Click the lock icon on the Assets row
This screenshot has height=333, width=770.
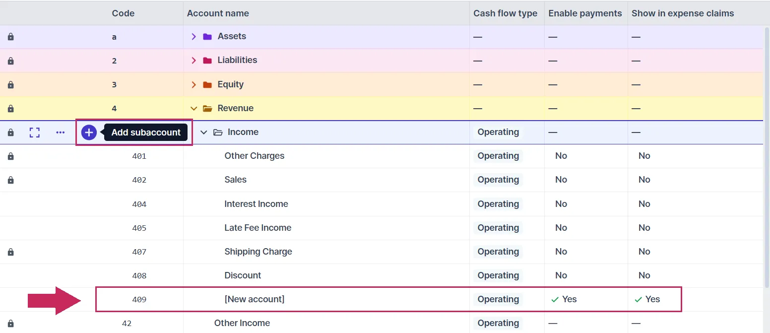(x=10, y=36)
